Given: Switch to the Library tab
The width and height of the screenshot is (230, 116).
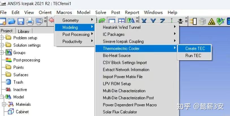Looking at the screenshot, I should [23, 31].
